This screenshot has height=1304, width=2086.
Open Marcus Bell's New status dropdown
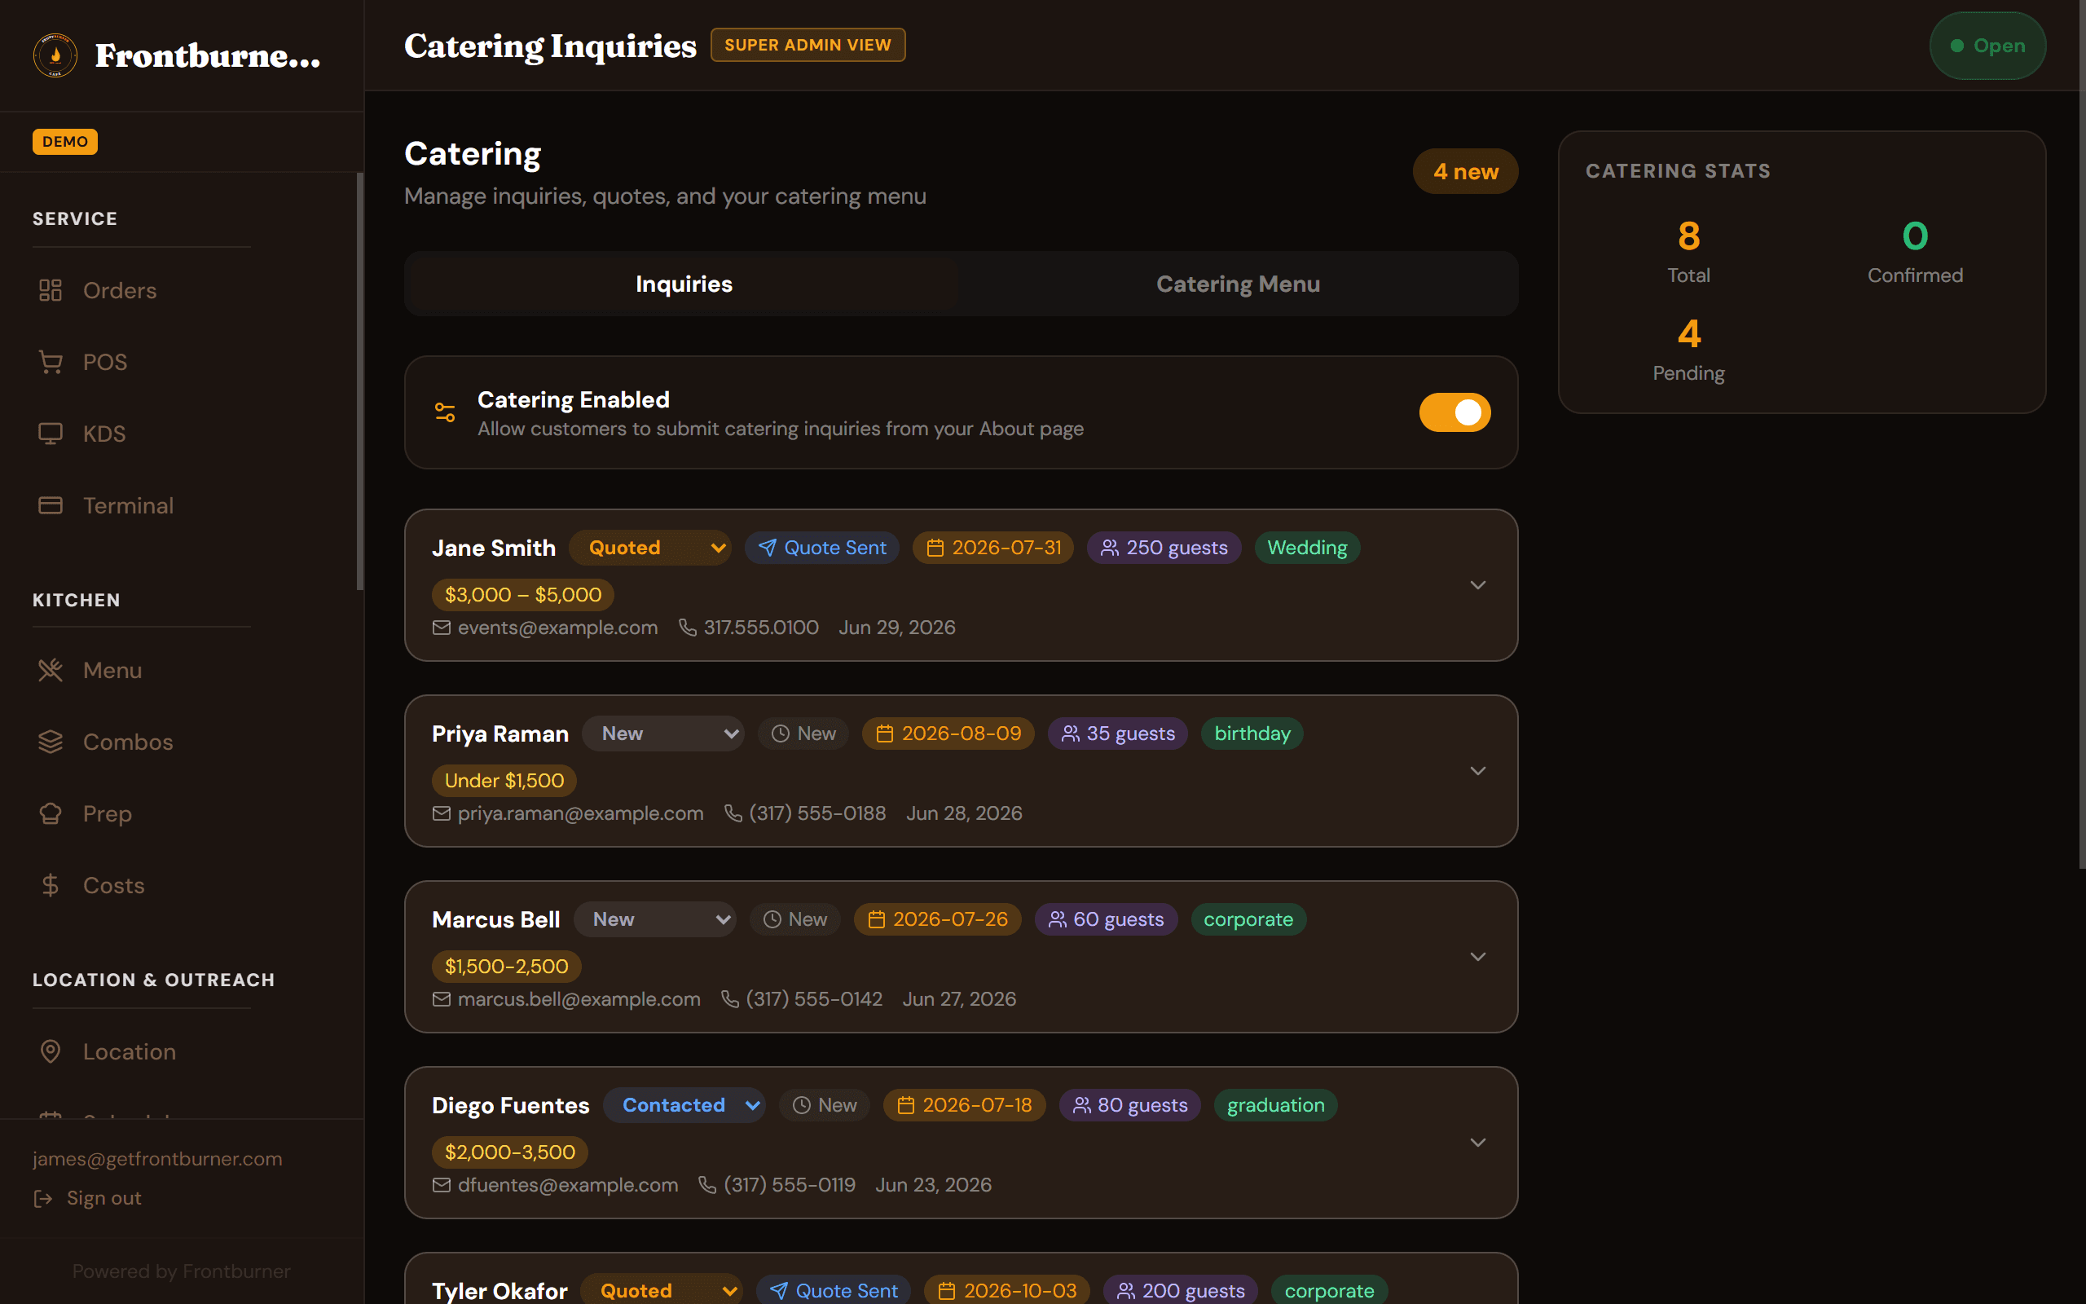coord(654,919)
